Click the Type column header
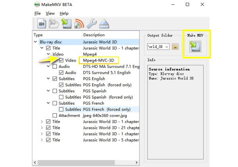The width and height of the screenshot is (238, 167). 57,35
